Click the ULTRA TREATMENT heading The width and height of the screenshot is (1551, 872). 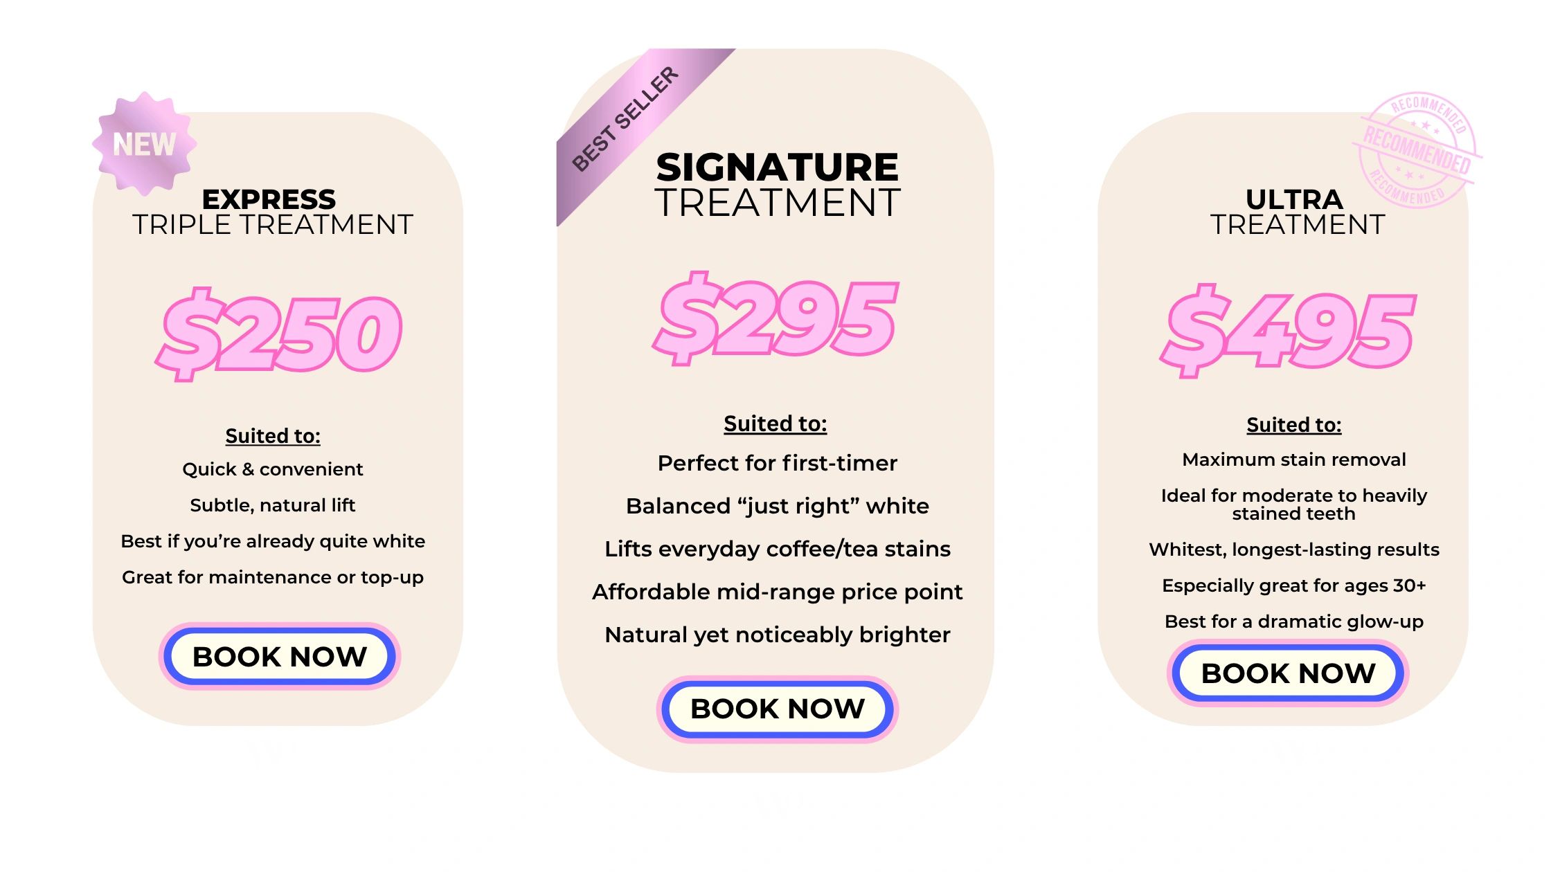coord(1295,212)
